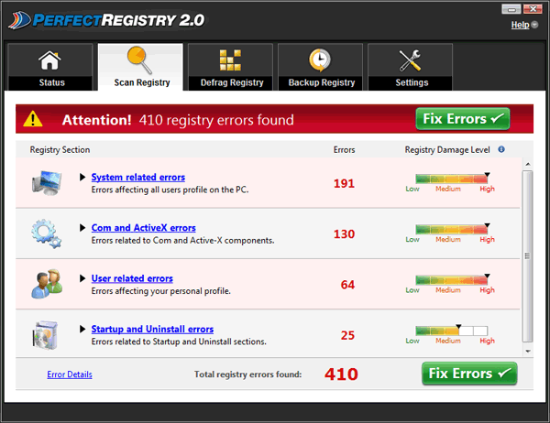Click the software box icon for Startup errors

coord(45,335)
